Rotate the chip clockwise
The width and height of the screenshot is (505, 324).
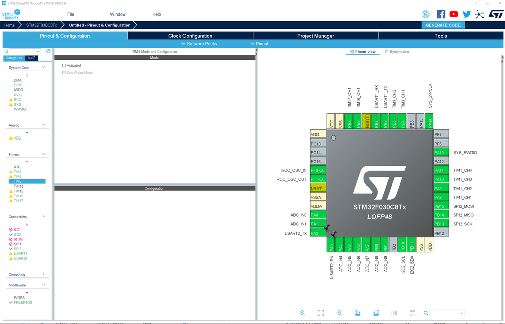(357, 313)
